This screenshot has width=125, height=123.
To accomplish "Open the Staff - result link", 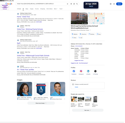I will coord(19,43).
